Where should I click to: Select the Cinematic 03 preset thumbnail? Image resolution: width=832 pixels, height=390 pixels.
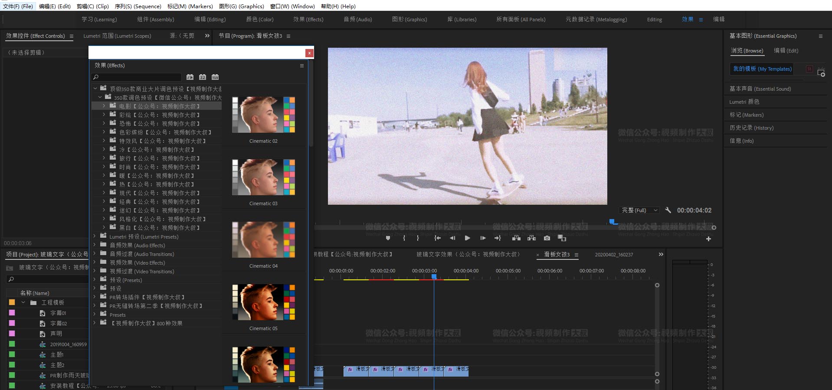[263, 177]
